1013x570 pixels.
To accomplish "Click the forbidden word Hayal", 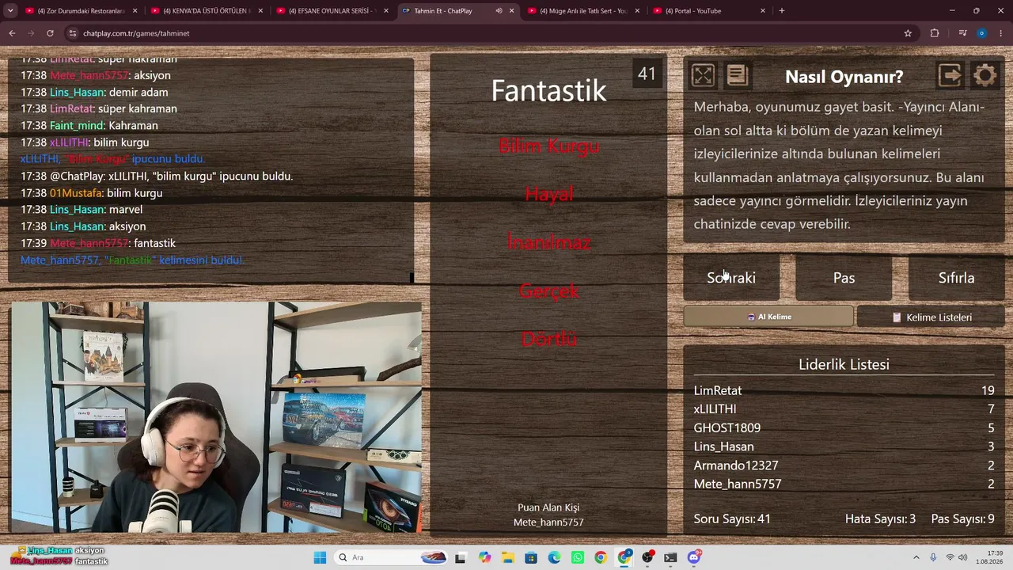I will click(x=548, y=194).
